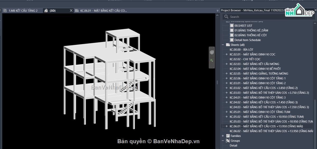Click the Sheets (all) sheet icon
317x149 pixels.
228,45
